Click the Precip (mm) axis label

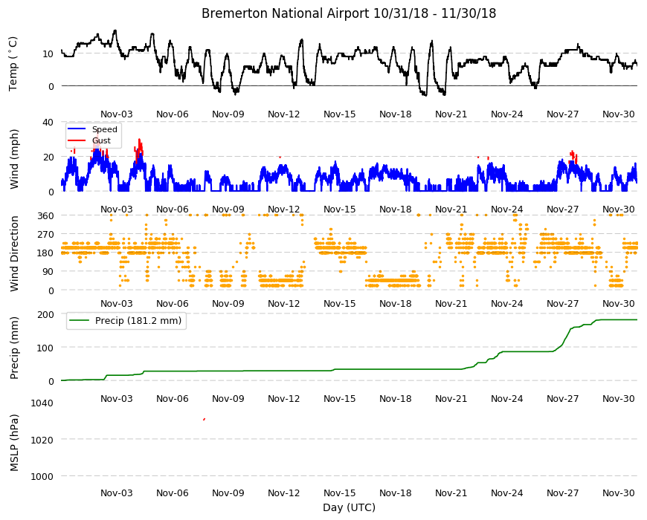pyautogui.click(x=14, y=348)
